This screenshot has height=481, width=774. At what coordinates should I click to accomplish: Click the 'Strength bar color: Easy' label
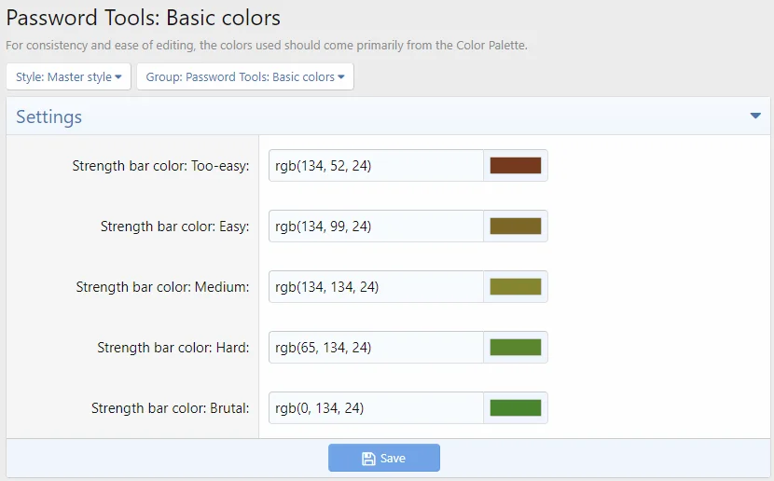[x=174, y=227]
